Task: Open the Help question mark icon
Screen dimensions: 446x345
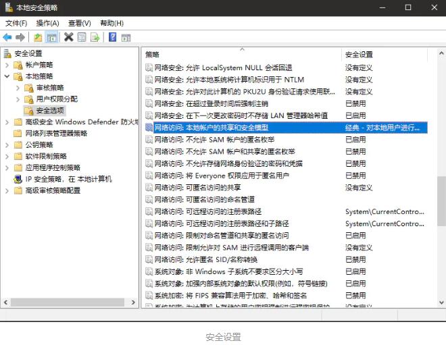Action: pos(113,37)
